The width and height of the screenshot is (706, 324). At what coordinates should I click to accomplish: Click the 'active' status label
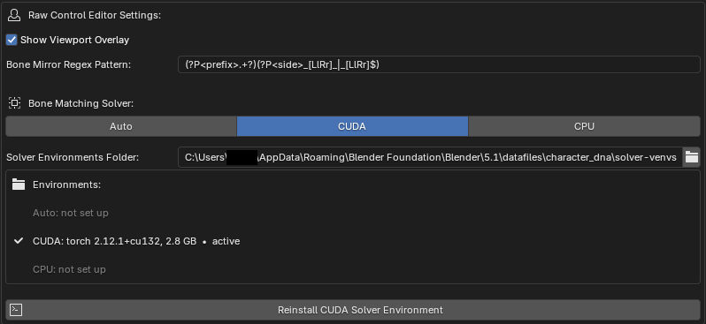pos(226,241)
